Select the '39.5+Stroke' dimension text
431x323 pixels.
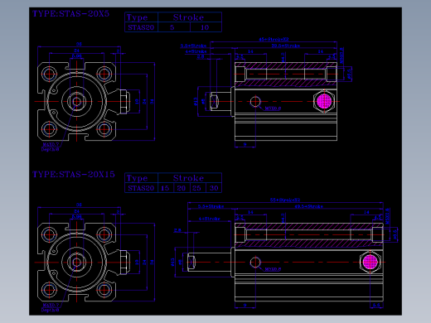(286, 46)
